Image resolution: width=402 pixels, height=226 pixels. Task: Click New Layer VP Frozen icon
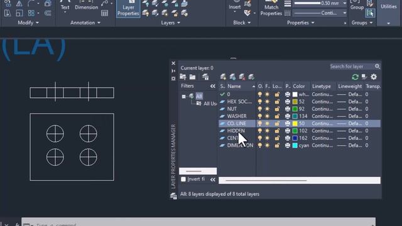232,77
